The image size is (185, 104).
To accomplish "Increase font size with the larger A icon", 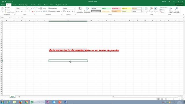I will point(32,8).
